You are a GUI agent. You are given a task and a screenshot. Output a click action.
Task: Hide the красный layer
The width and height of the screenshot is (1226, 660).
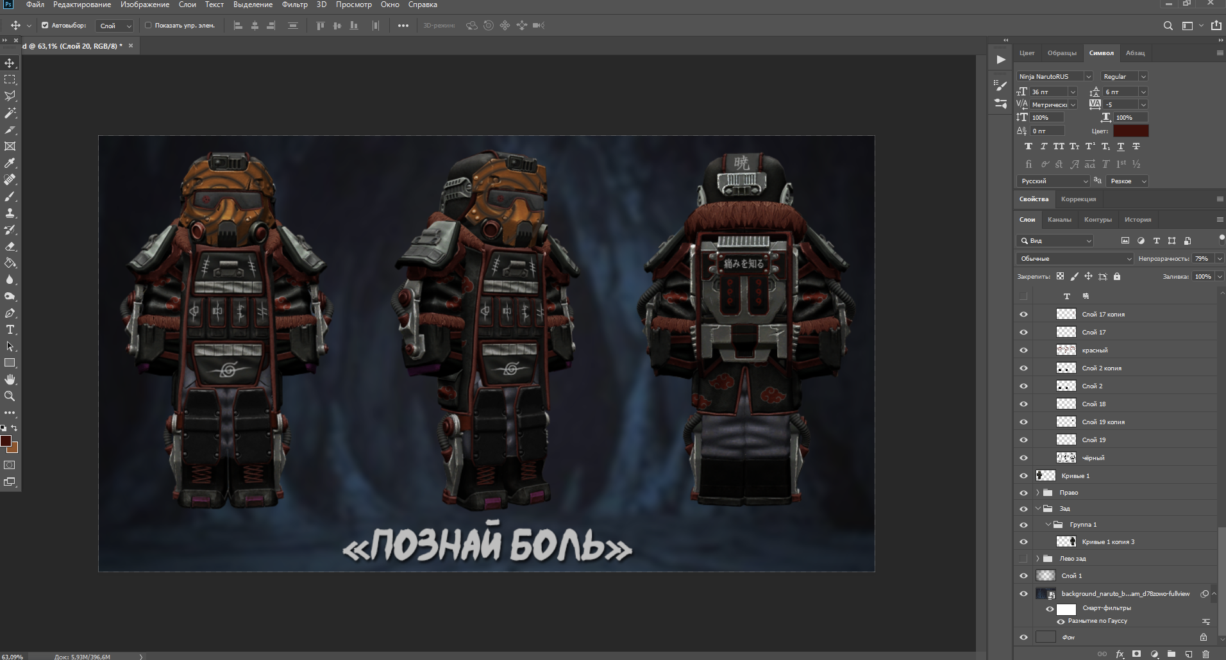click(x=1023, y=350)
